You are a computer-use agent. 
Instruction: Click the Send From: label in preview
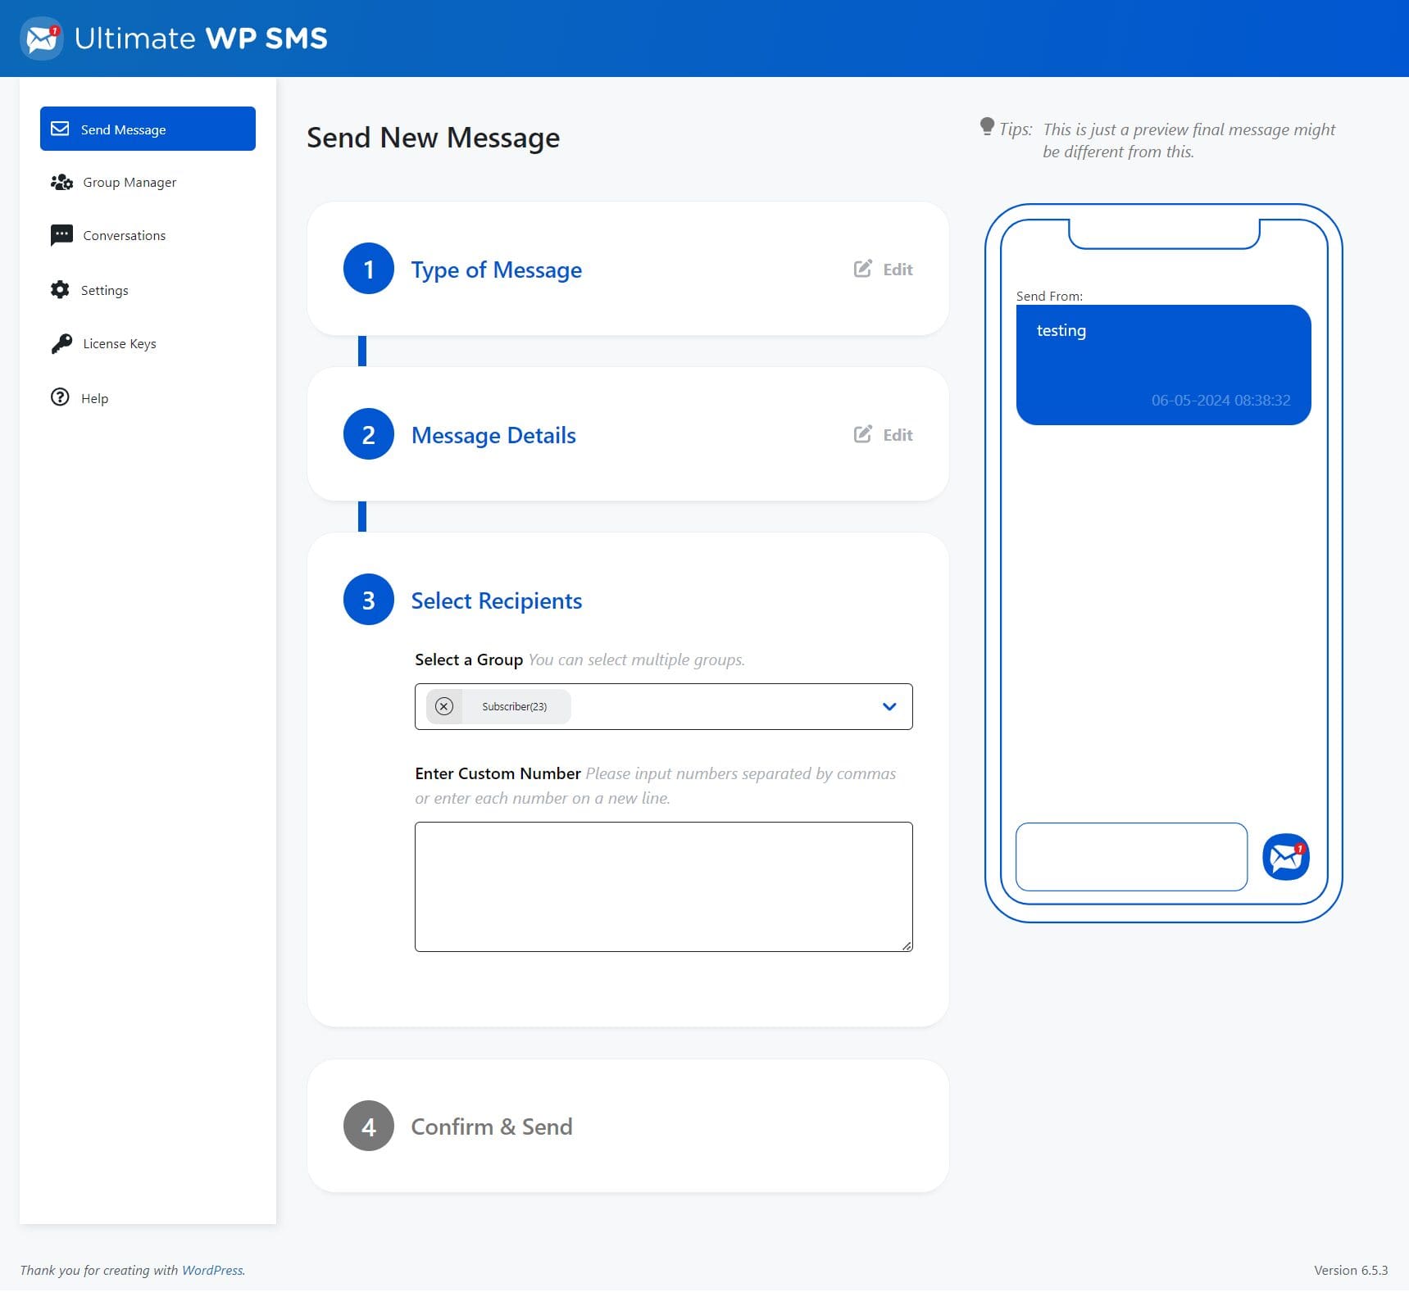click(x=1049, y=296)
